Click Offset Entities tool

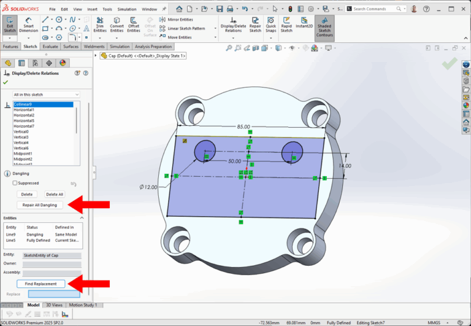point(134,25)
